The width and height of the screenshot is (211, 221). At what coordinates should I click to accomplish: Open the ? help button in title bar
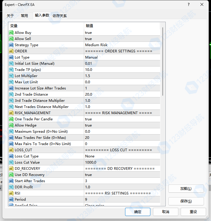[x=189, y=4]
